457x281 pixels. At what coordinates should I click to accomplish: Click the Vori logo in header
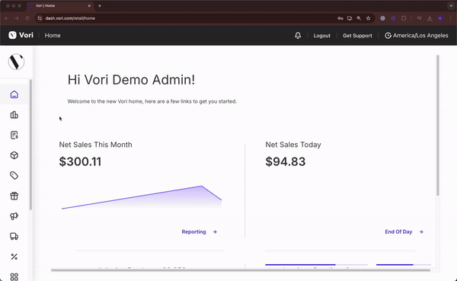pyautogui.click(x=21, y=35)
